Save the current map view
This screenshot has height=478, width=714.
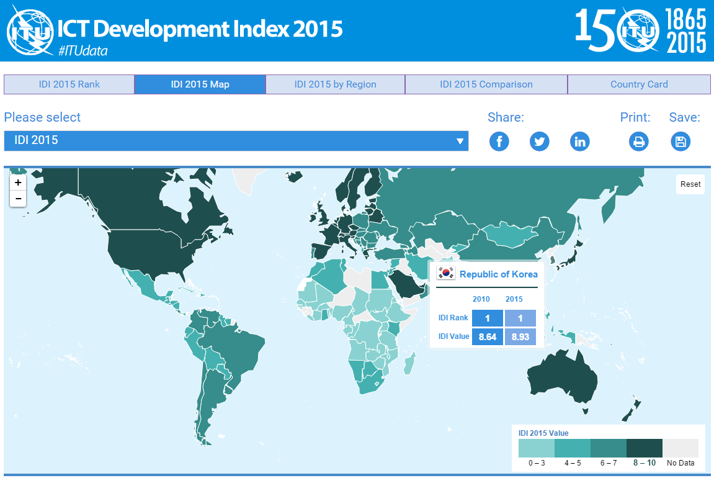(x=680, y=141)
